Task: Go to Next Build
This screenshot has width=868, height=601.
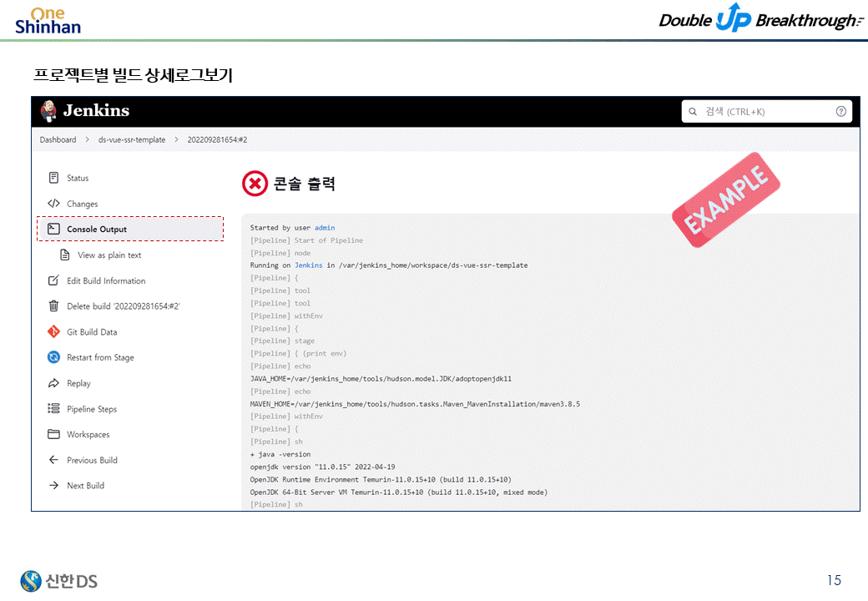Action: [x=85, y=485]
